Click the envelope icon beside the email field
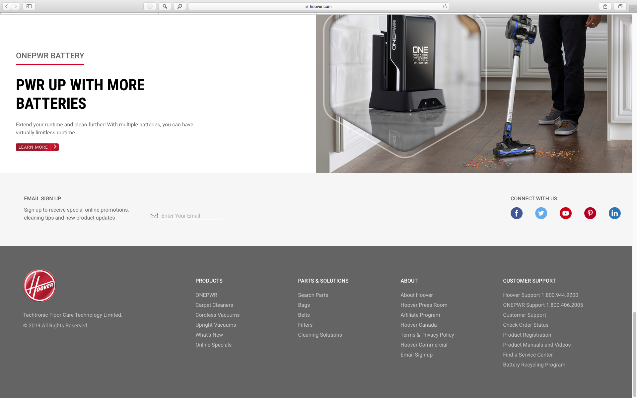Viewport: 637px width, 398px height. (x=154, y=215)
